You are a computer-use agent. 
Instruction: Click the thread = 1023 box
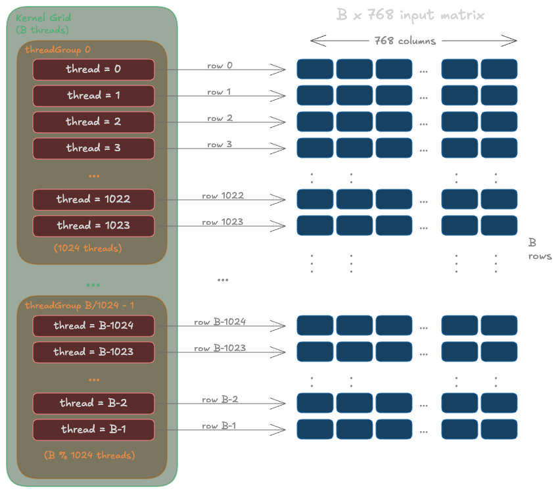[93, 225]
